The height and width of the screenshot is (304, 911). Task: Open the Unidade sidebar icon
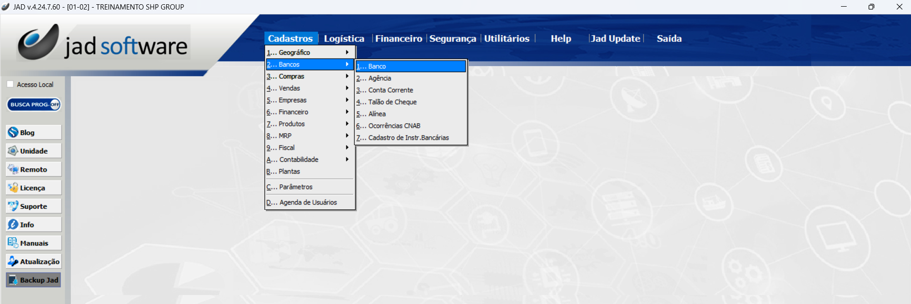[13, 151]
